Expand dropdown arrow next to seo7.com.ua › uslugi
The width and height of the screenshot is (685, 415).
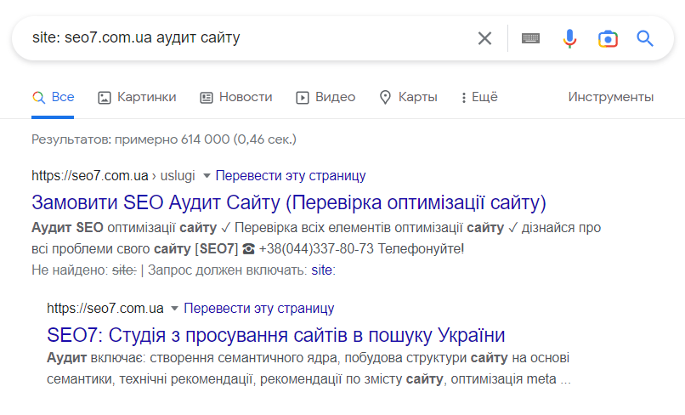point(206,176)
